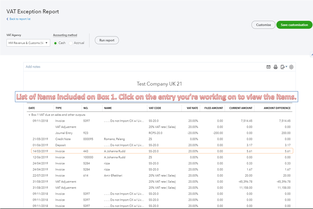Click the 20.00 current amount value
This screenshot has width=313, height=209.
point(249,175)
